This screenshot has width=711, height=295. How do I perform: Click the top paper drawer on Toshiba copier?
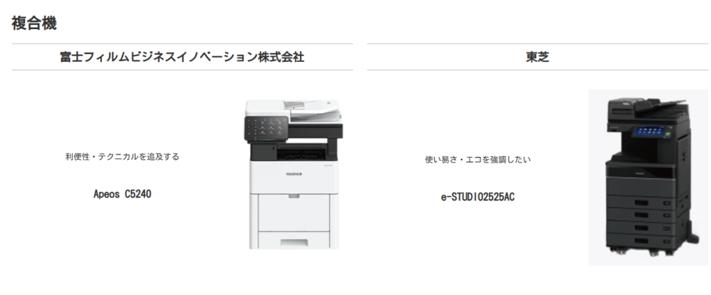click(642, 203)
